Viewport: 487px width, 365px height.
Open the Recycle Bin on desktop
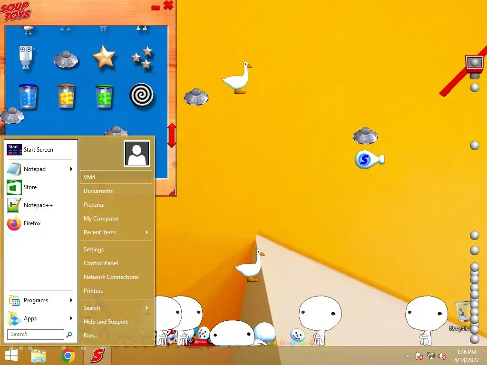[x=462, y=315]
